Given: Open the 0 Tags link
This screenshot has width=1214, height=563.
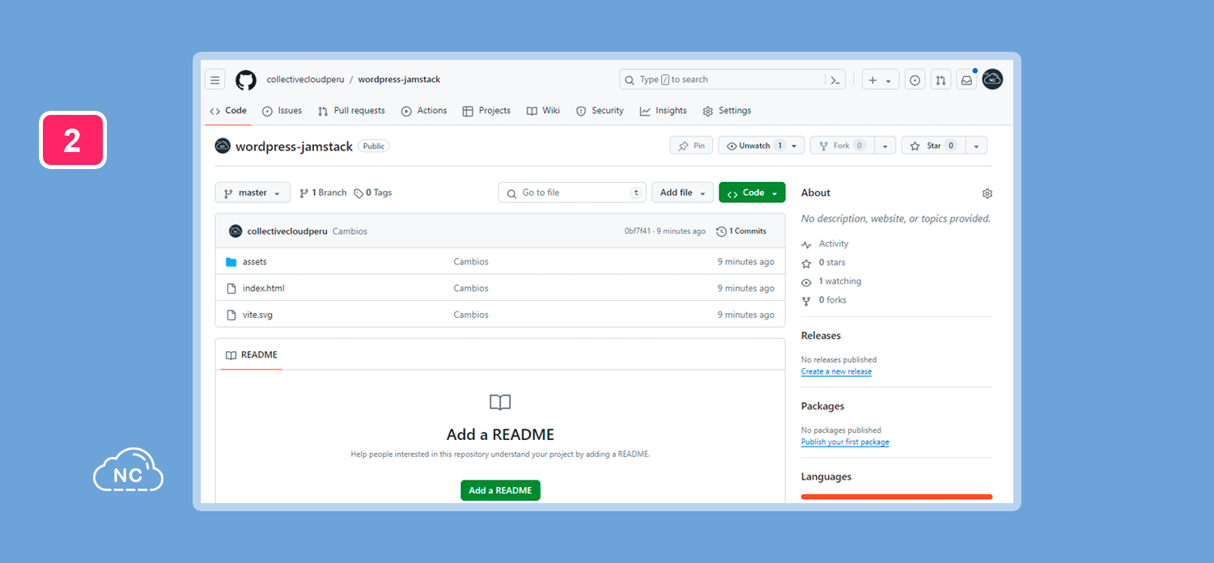Looking at the screenshot, I should [373, 193].
